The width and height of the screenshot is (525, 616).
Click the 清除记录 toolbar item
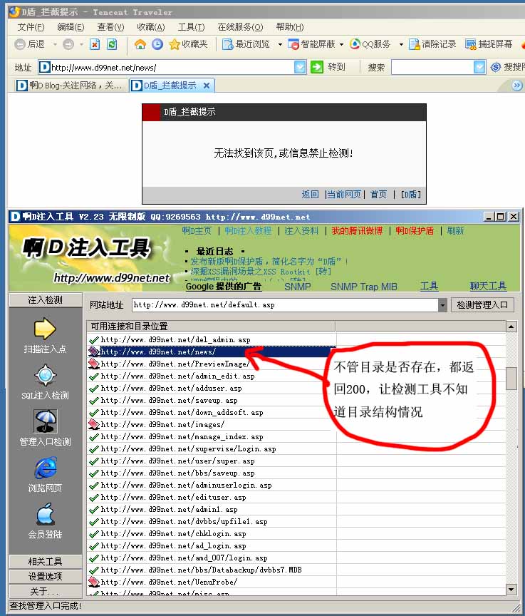click(x=432, y=44)
